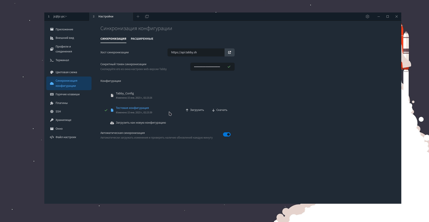
Task: Click the Загрузить upload button
Action: 195,110
